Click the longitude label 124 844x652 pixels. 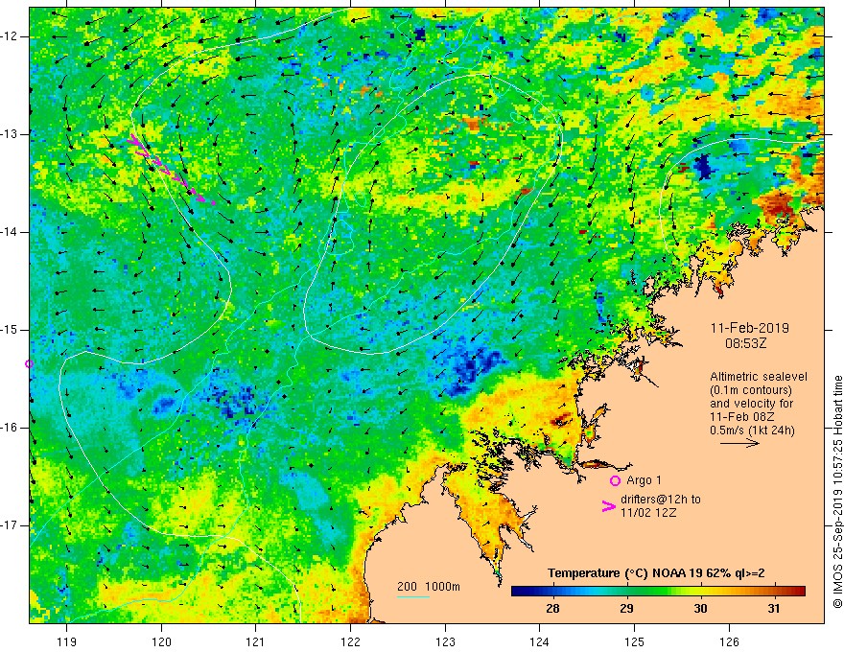click(539, 641)
